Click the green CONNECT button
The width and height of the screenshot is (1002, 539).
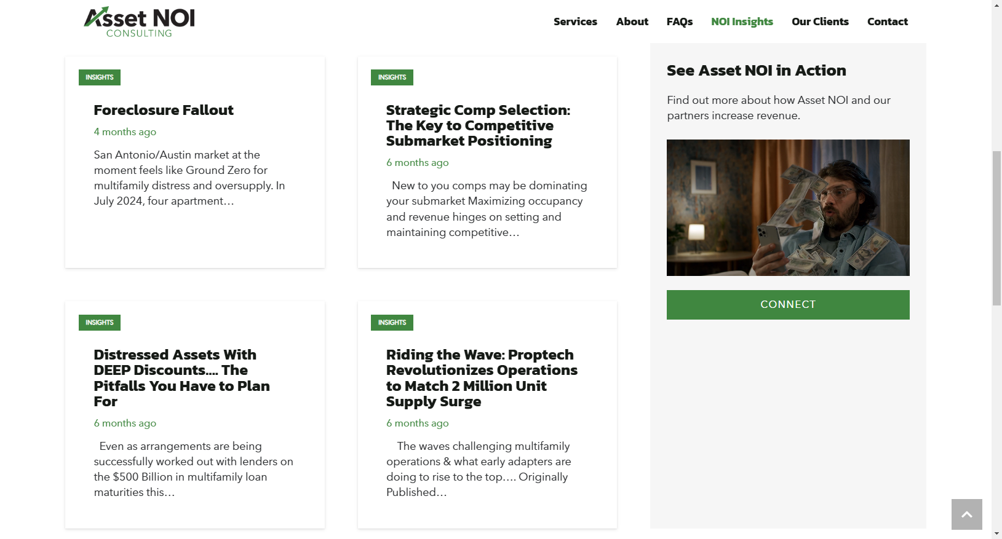[x=788, y=305]
